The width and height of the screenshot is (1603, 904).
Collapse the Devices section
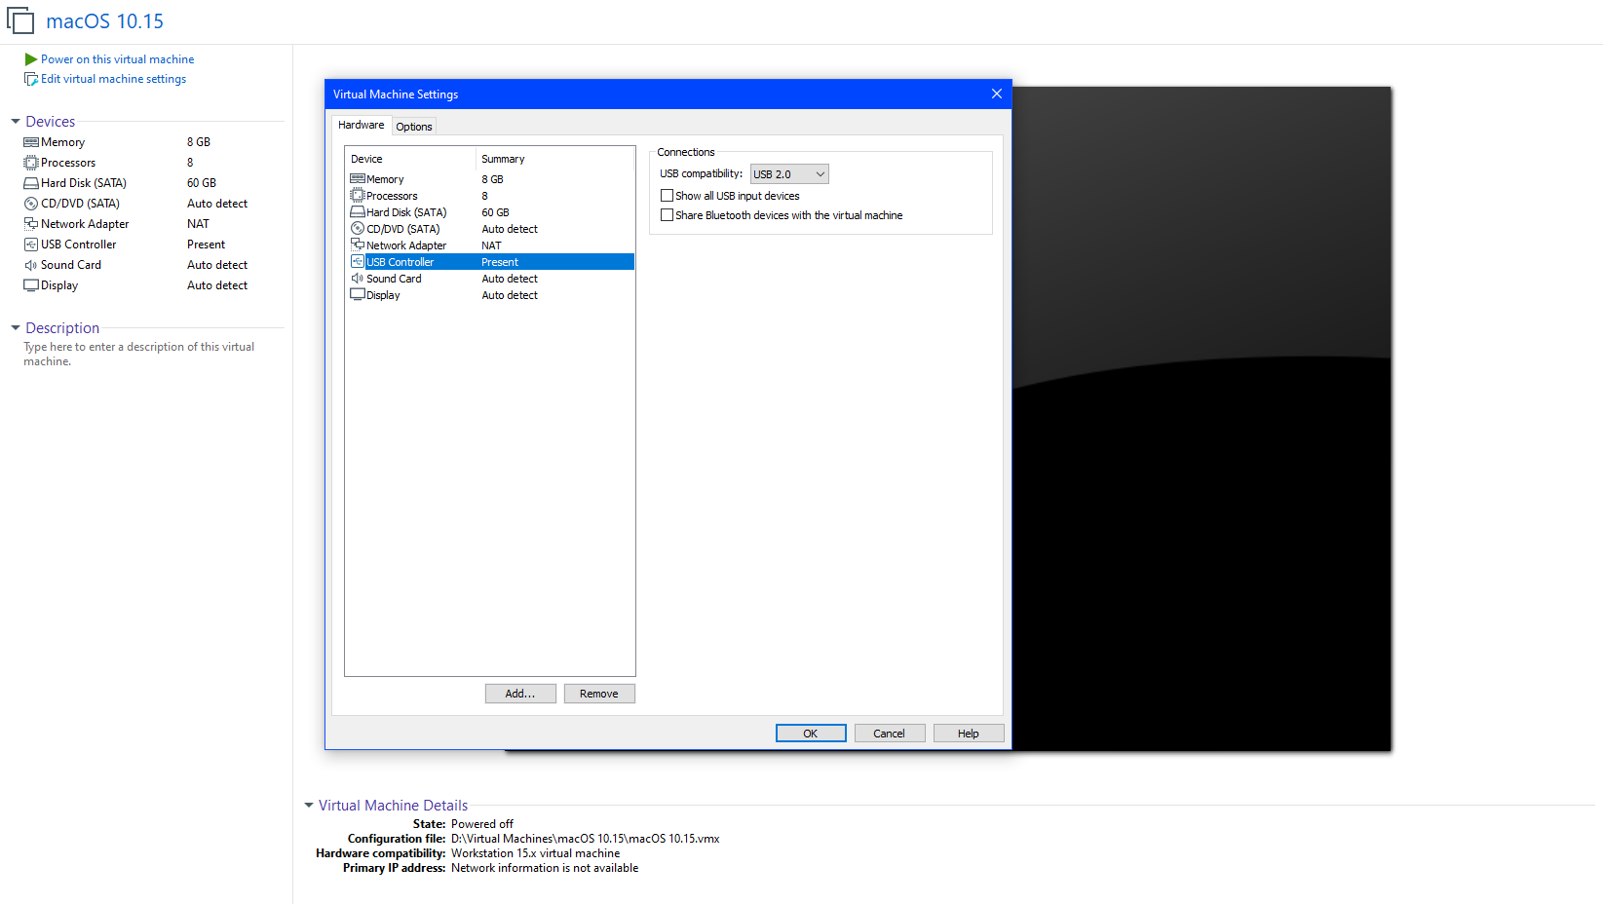click(16, 122)
